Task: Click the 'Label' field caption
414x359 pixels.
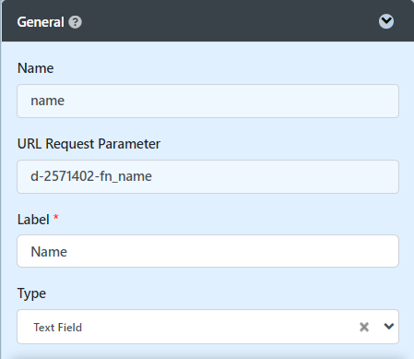Action: pos(33,220)
